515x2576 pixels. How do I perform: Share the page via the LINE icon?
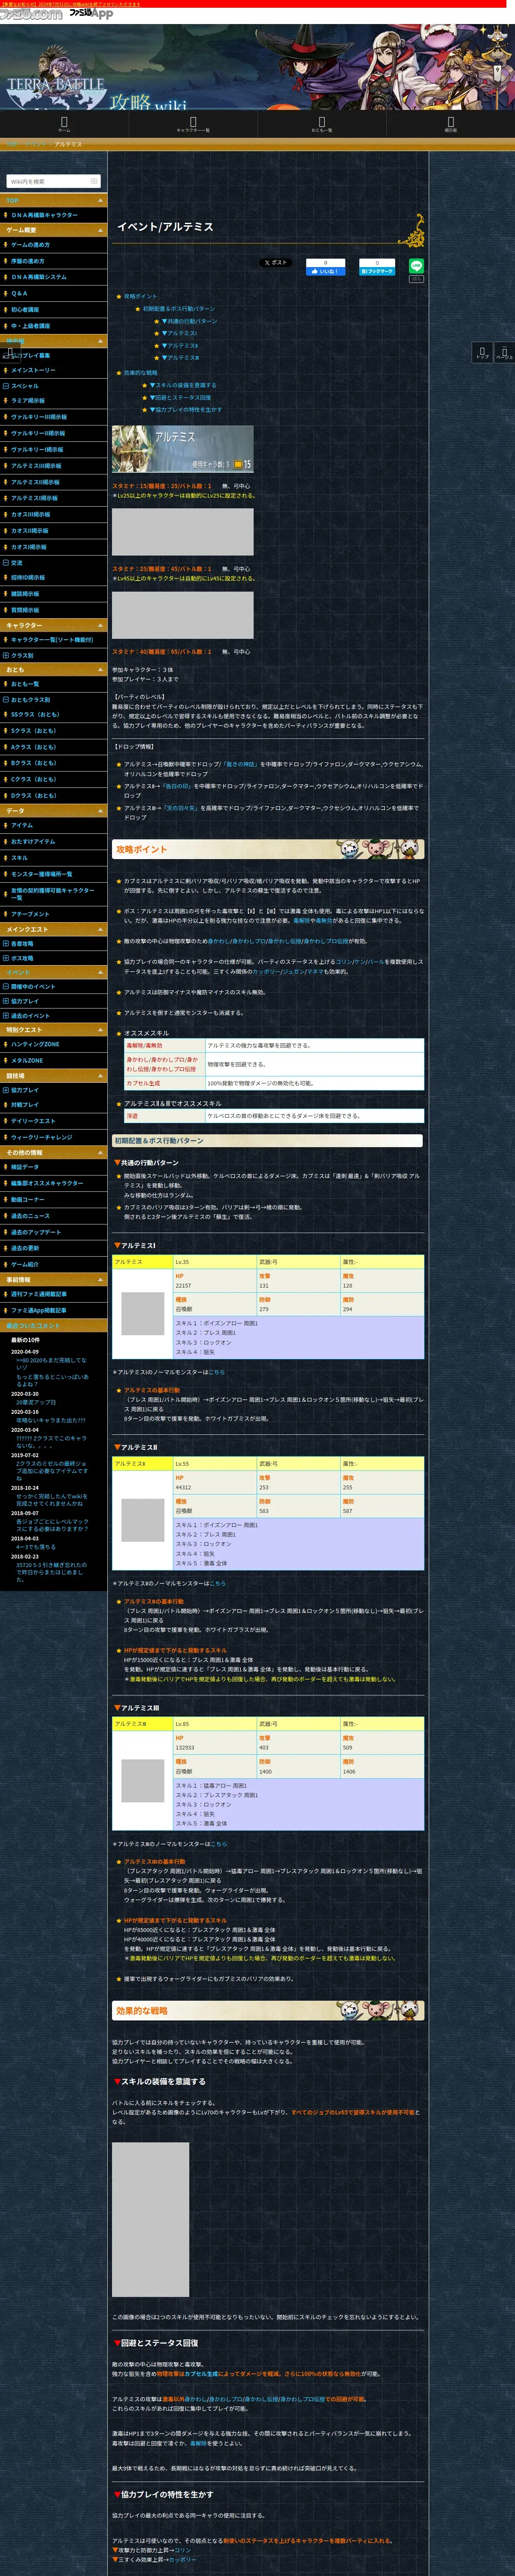pos(416,266)
